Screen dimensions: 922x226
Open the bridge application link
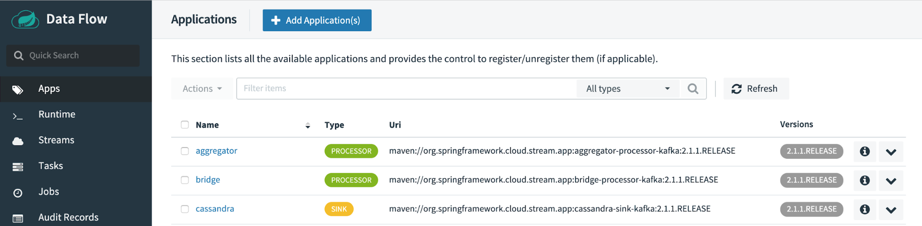click(x=208, y=180)
